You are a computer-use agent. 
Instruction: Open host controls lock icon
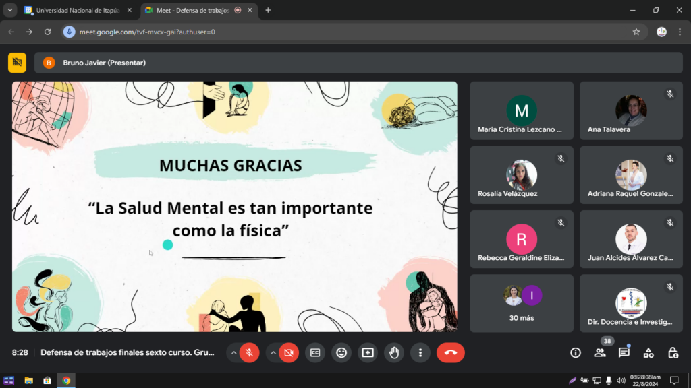(673, 352)
